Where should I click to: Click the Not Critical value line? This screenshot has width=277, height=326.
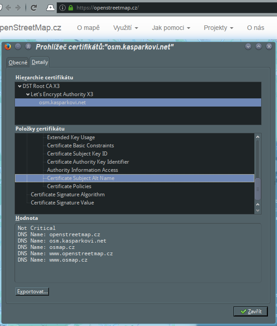coord(37,228)
